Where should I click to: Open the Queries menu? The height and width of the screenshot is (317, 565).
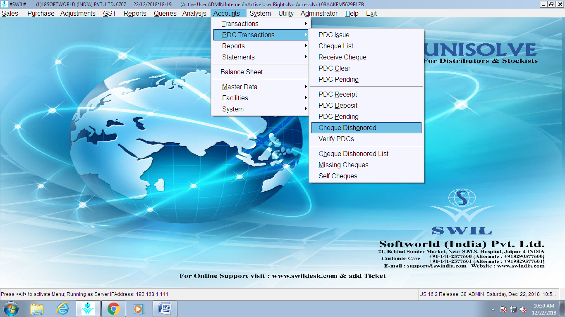(x=165, y=13)
